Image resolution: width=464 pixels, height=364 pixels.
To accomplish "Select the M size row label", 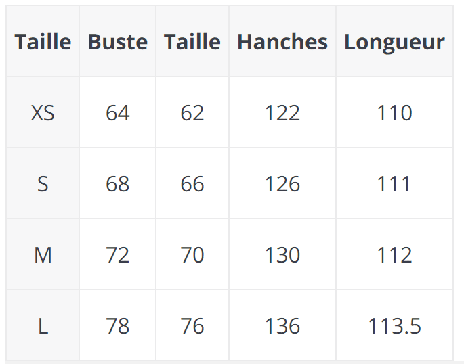I will click(x=43, y=255).
